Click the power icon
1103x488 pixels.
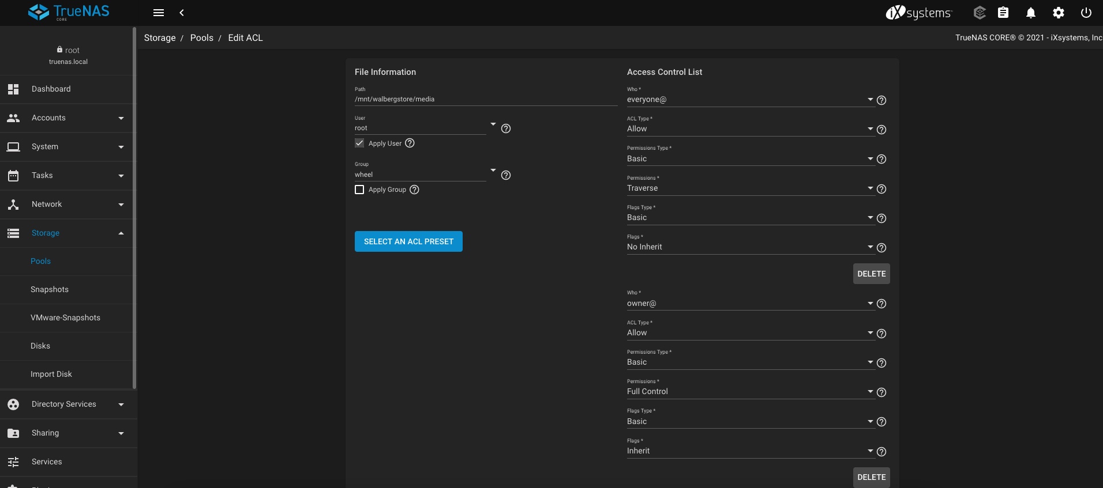(x=1086, y=13)
